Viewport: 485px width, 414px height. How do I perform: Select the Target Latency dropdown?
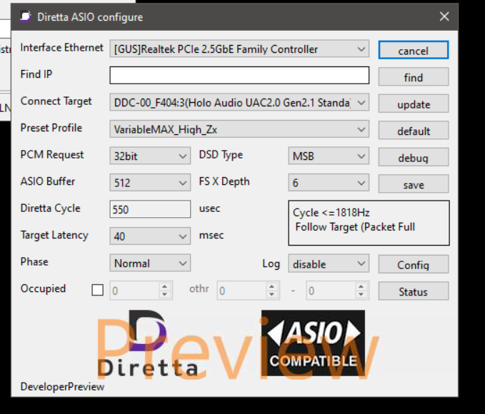150,236
